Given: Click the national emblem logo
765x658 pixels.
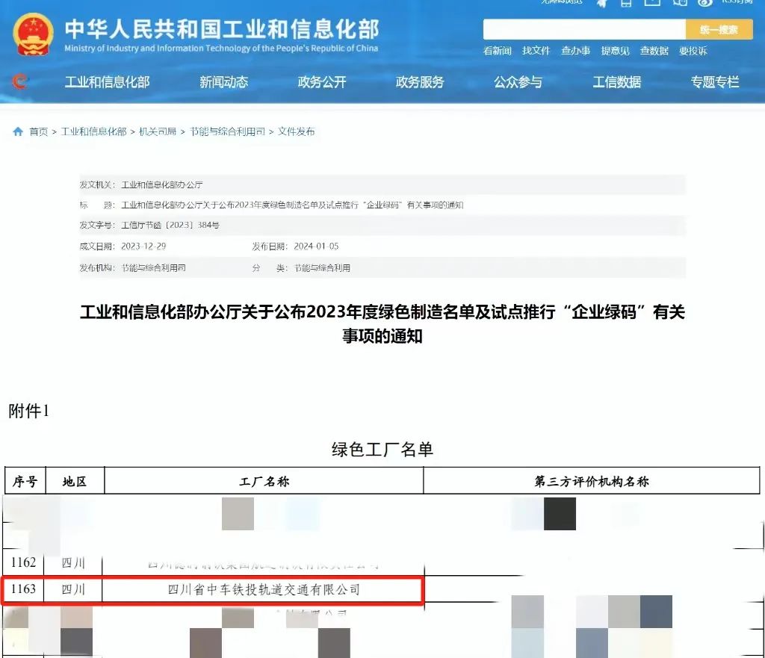Looking at the screenshot, I should 33,34.
